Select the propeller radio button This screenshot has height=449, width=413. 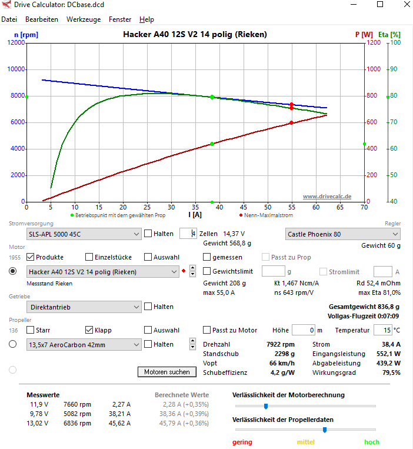click(x=13, y=344)
